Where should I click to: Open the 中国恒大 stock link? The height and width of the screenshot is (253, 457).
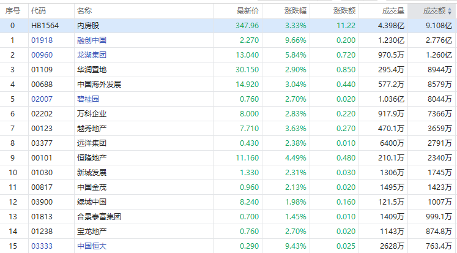(92, 246)
